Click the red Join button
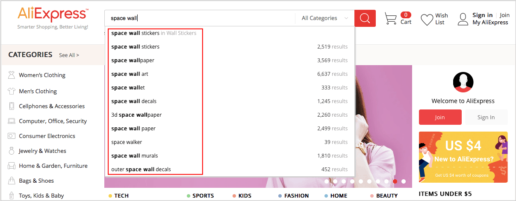This screenshot has width=516, height=201. point(440,117)
